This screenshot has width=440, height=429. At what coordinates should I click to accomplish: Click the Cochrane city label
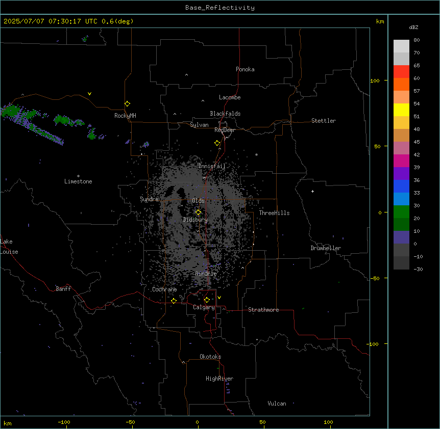click(164, 289)
